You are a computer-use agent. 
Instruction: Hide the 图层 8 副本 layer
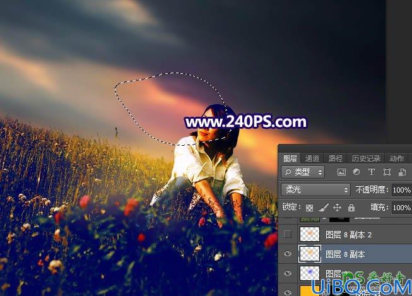(x=288, y=254)
